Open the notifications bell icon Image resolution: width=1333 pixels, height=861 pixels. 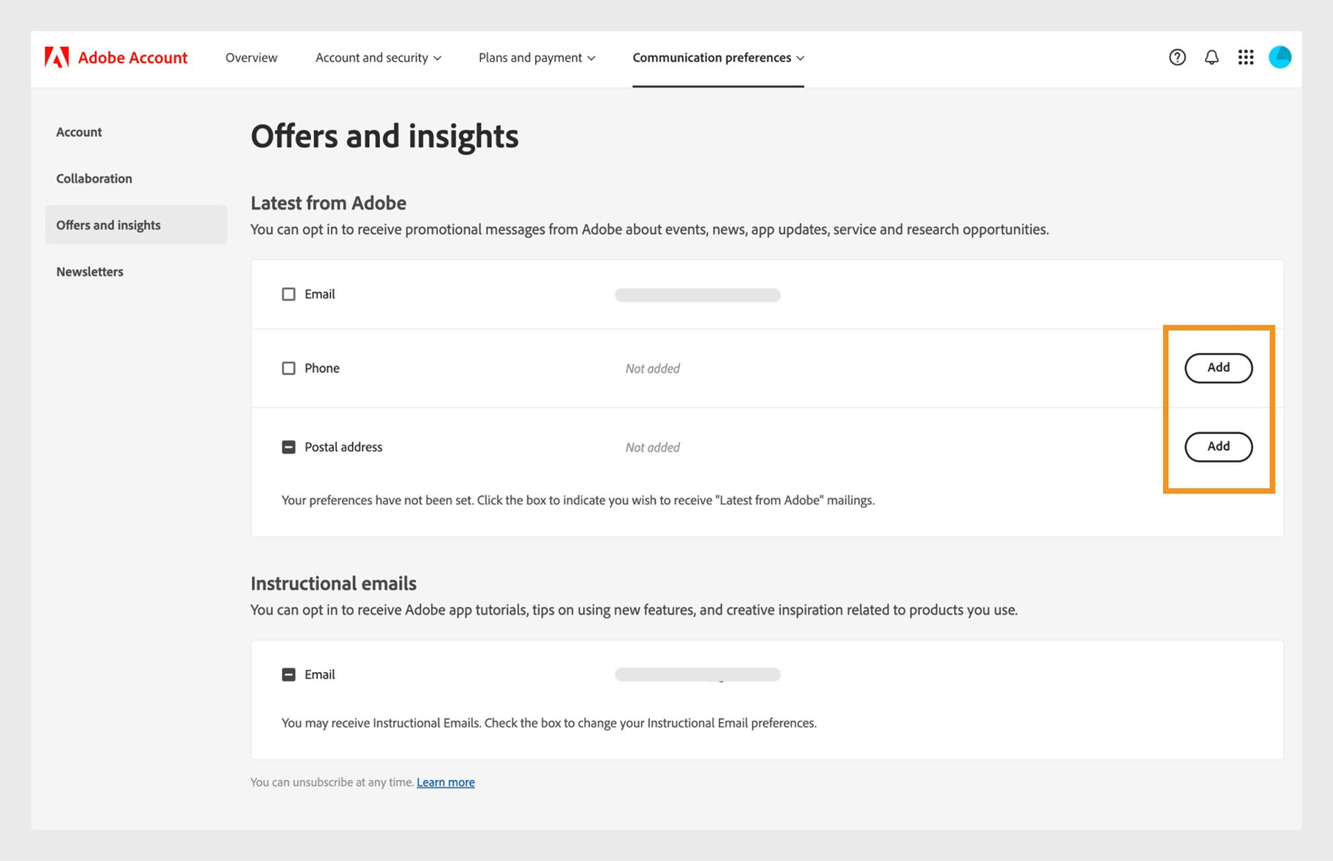(1212, 58)
